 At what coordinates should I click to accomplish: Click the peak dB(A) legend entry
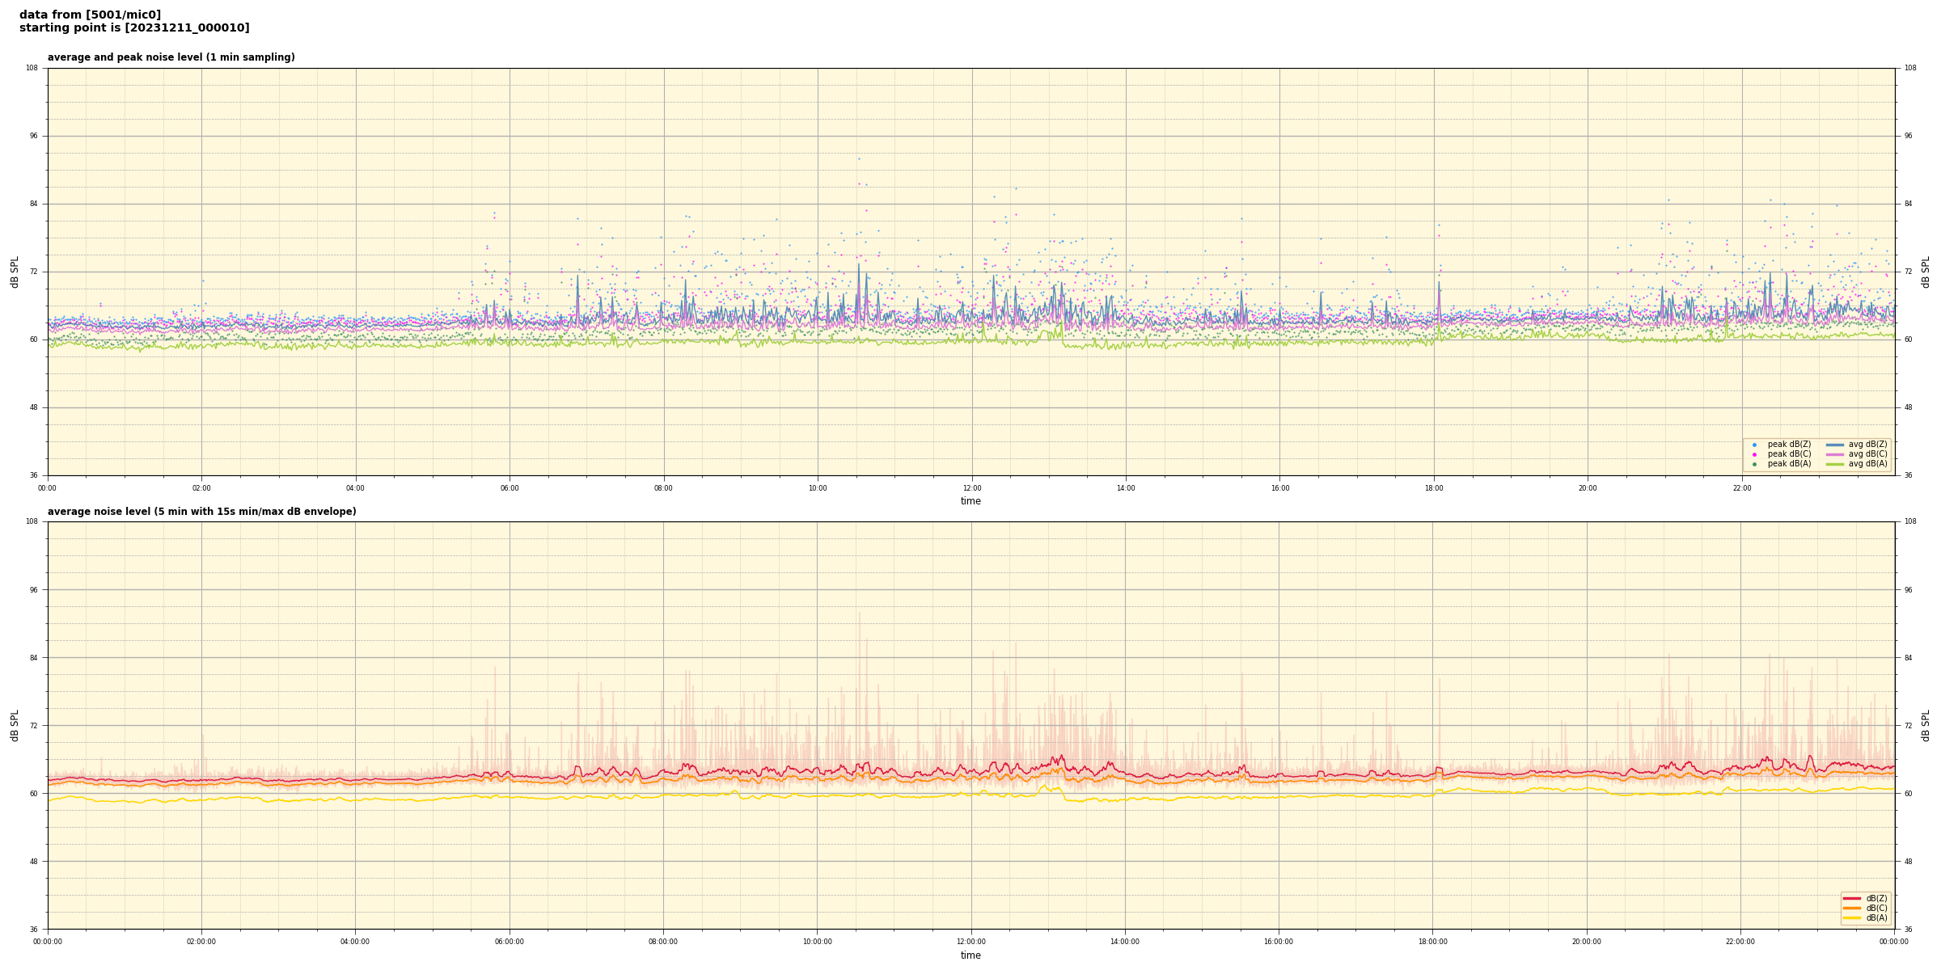click(1789, 464)
